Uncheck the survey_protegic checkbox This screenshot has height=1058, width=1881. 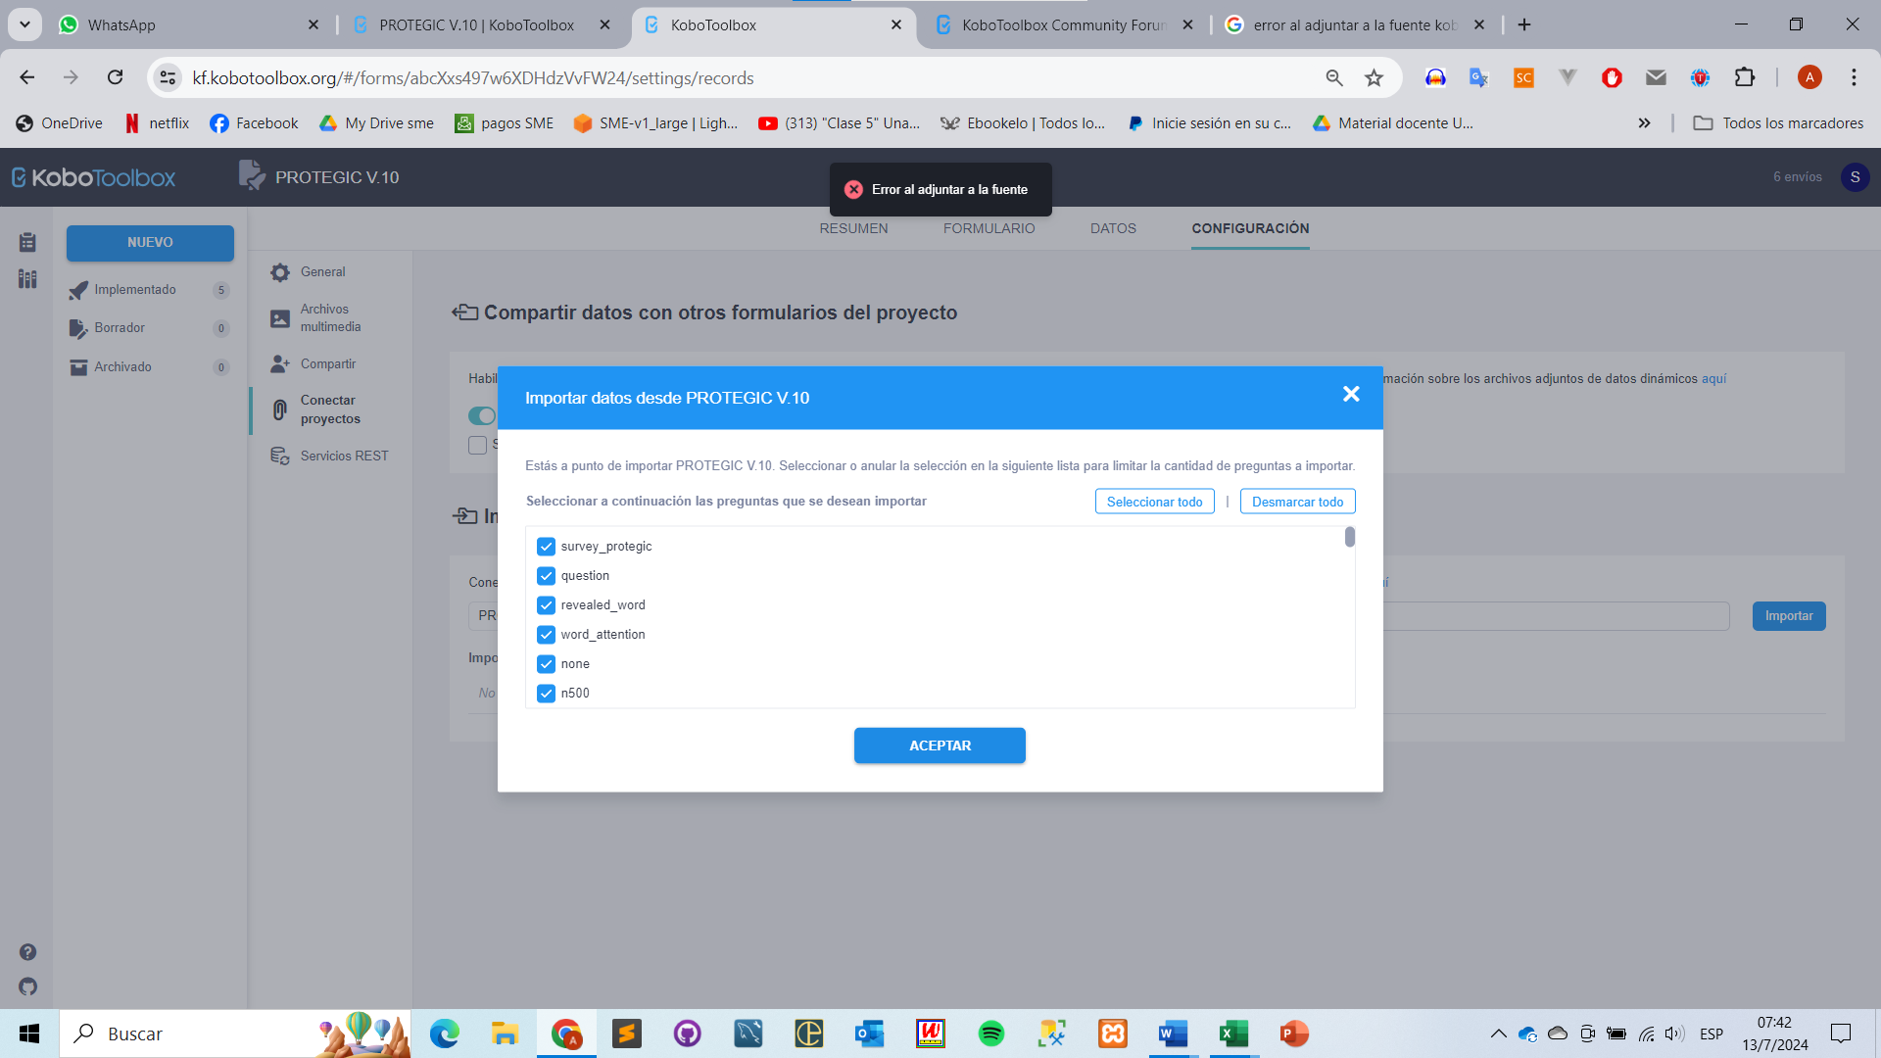pos(546,547)
